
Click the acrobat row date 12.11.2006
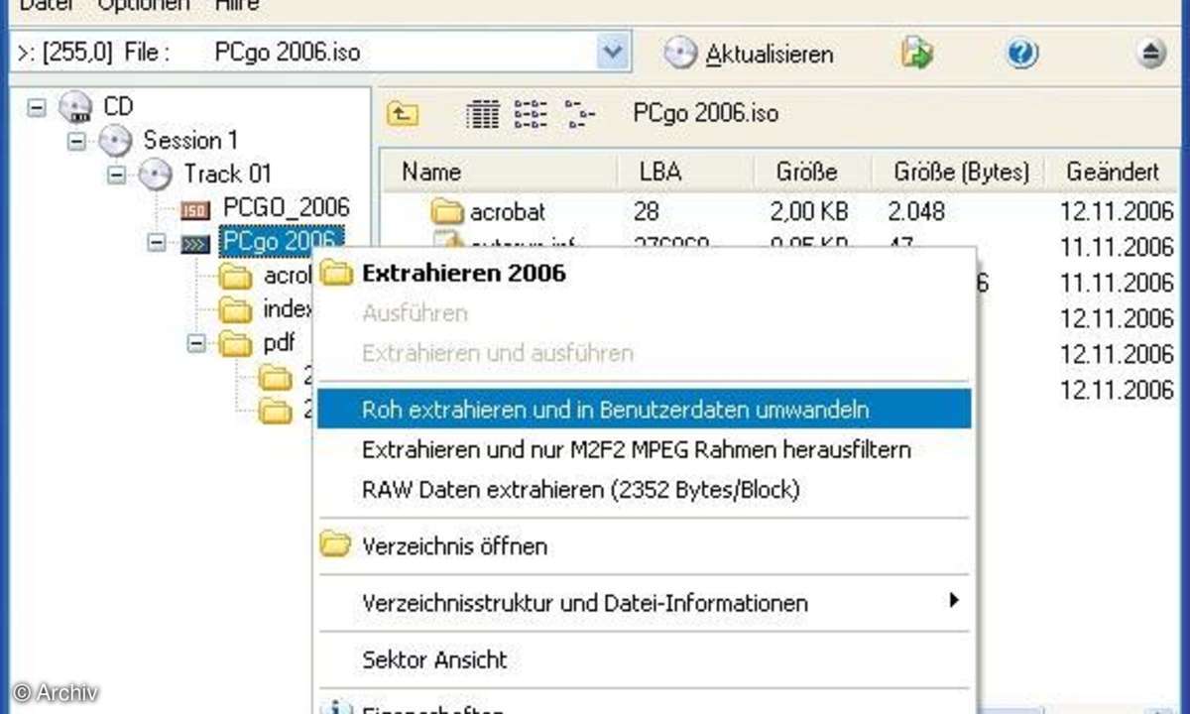pyautogui.click(x=1118, y=211)
